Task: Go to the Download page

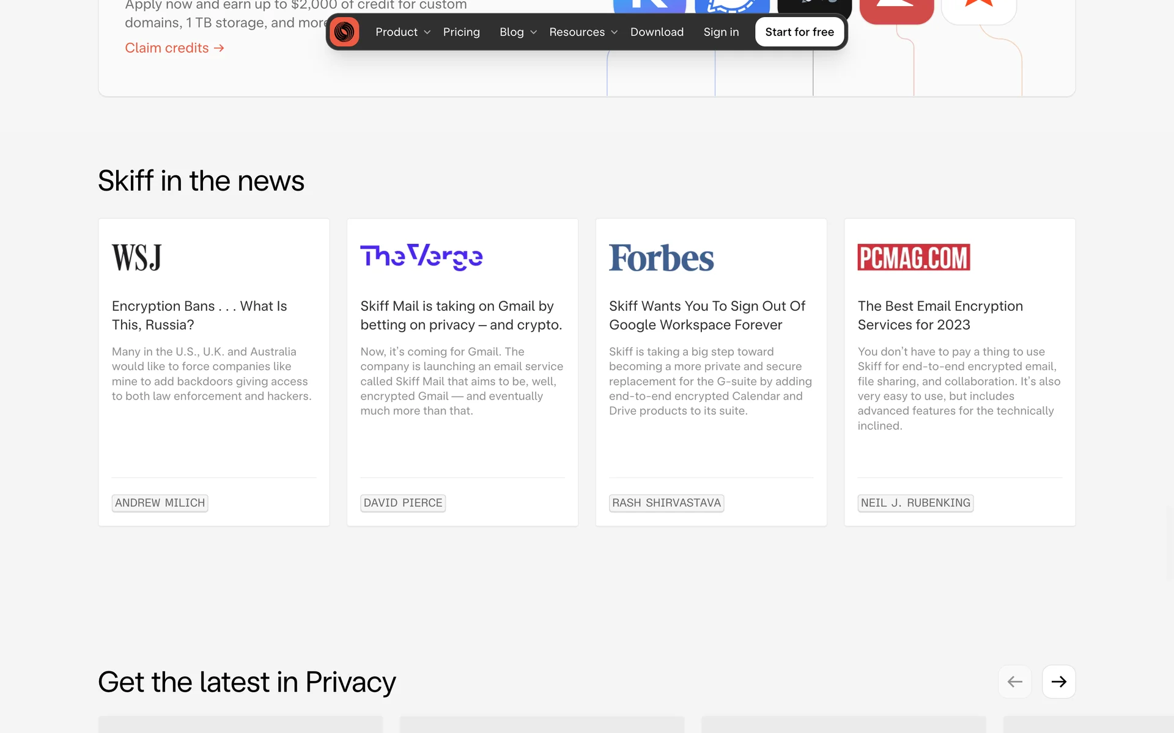Action: tap(657, 32)
